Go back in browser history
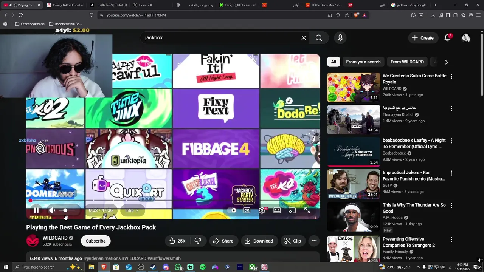 5,15
